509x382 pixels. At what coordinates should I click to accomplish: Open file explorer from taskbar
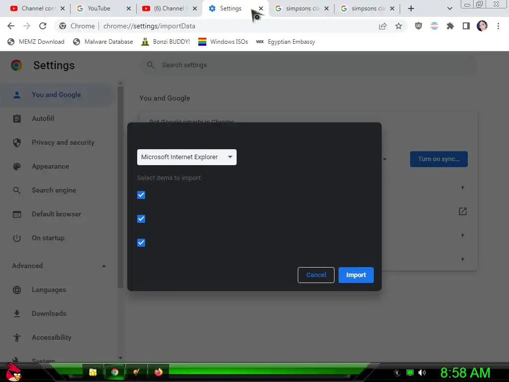click(x=93, y=372)
